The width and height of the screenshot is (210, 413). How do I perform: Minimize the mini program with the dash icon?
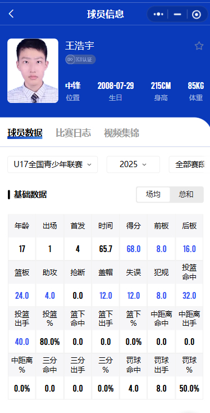pos(177,14)
